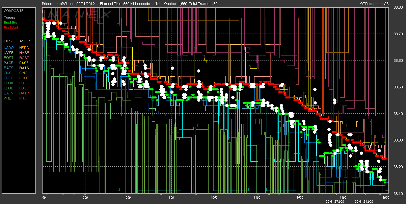The image size is (406, 204).
Task: Select PACF under the BIDS column
Action: click(8, 63)
